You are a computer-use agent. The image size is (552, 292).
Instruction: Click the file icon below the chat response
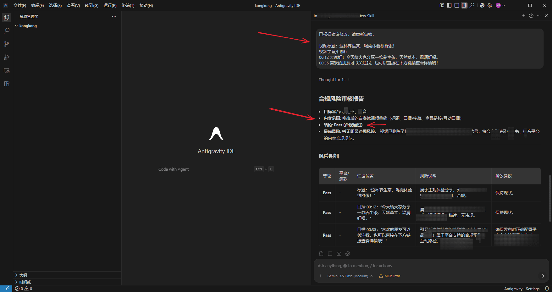(321, 254)
